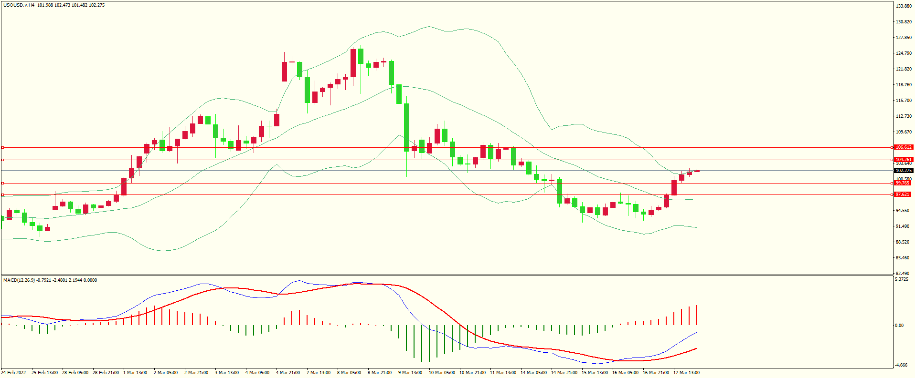Screen dimensions: 915x378
Task: Click the 130.820 price scale value
Action: click(x=904, y=22)
